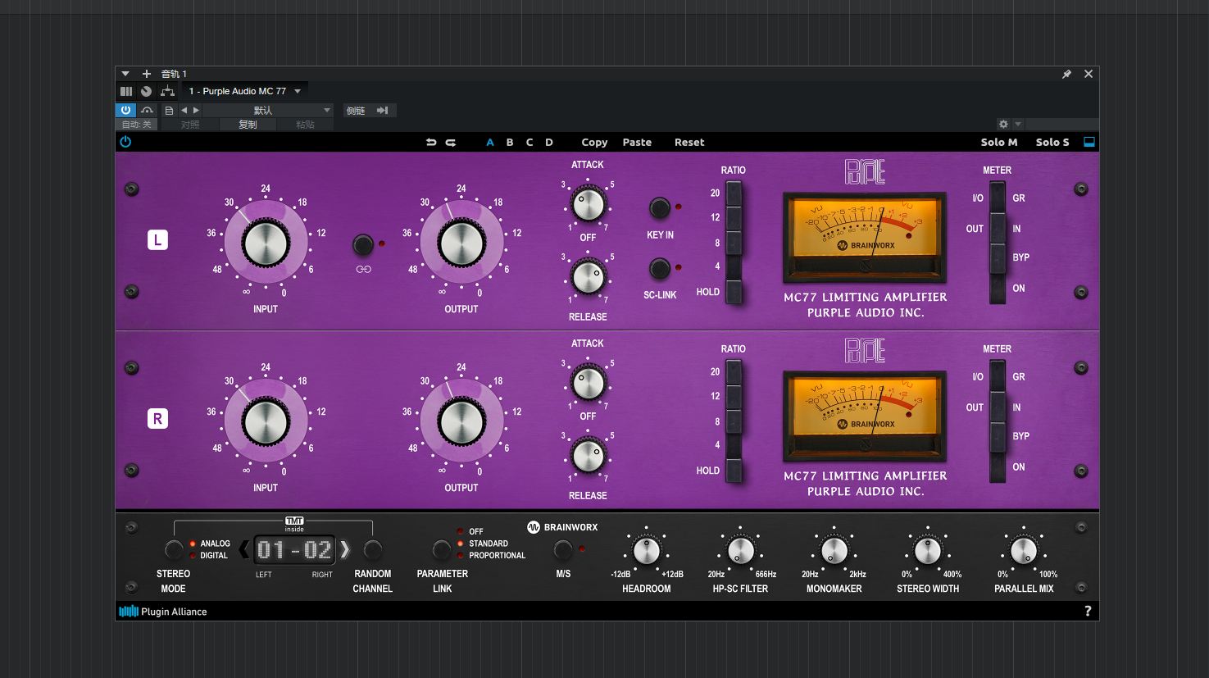Click the Reset button
The width and height of the screenshot is (1209, 678).
[689, 142]
